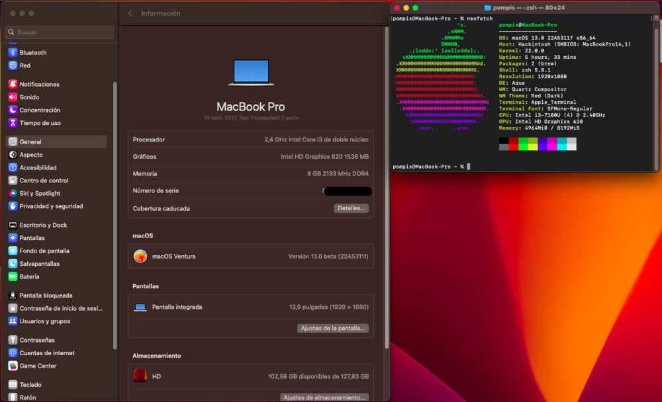This screenshot has height=402, width=662.
Task: Click the Sonido speaker icon
Action: pos(13,97)
